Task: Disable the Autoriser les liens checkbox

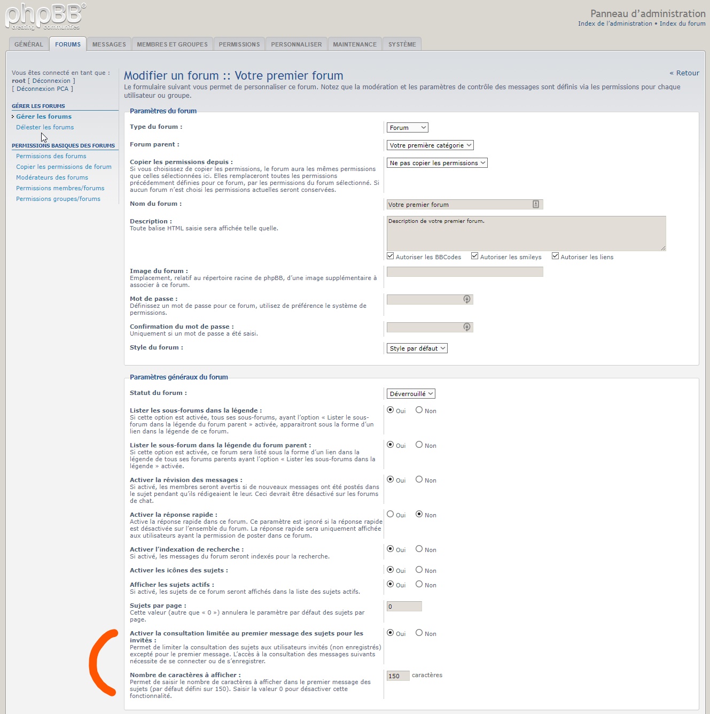Action: tap(555, 256)
